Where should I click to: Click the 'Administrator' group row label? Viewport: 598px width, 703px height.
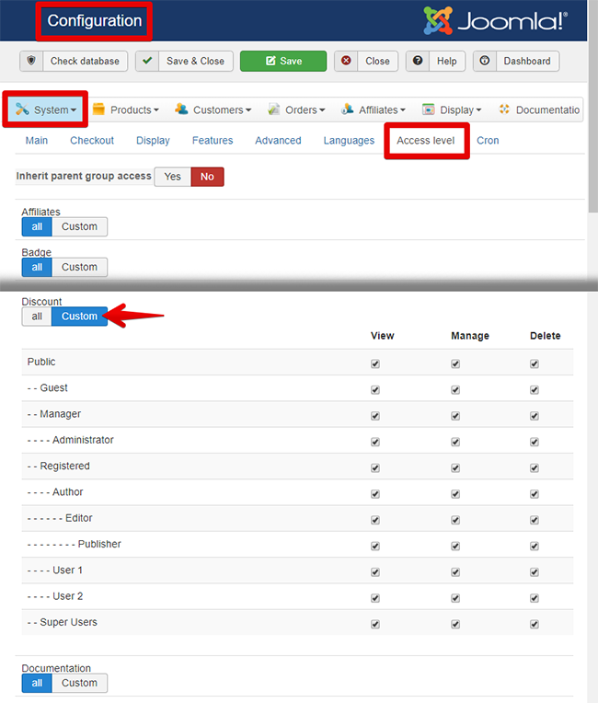83,440
